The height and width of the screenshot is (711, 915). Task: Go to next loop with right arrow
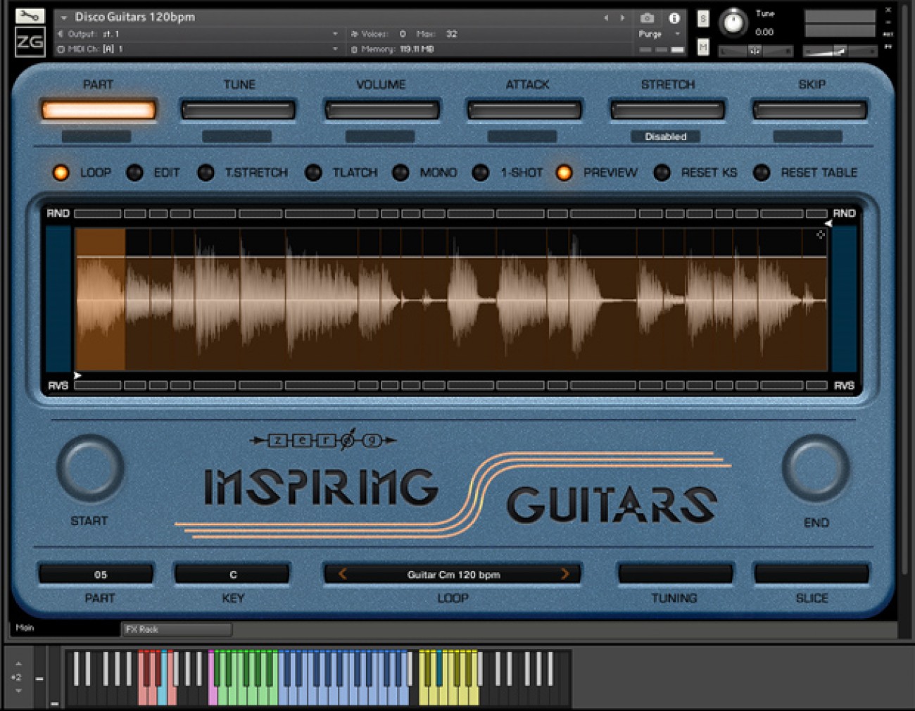pos(564,574)
